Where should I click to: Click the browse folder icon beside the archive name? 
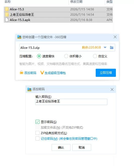pyautogui.click(x=112, y=48)
